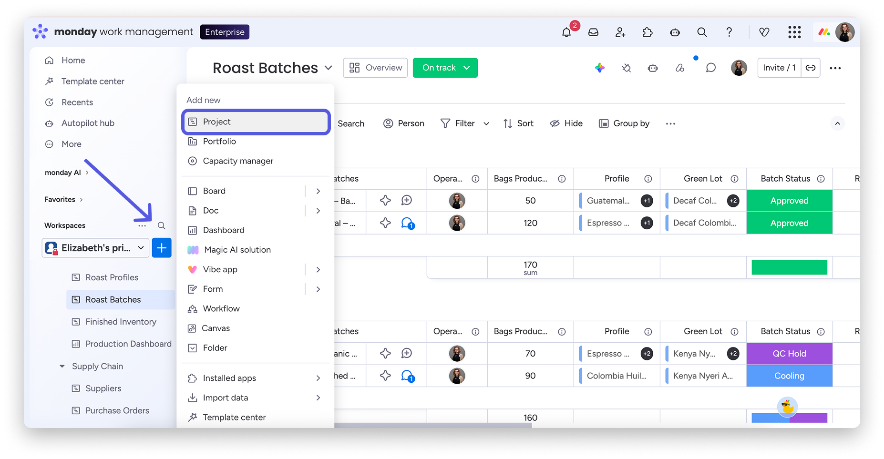The image size is (884, 459).
Task: Click AI star icon in 90-bag row
Action: (385, 376)
